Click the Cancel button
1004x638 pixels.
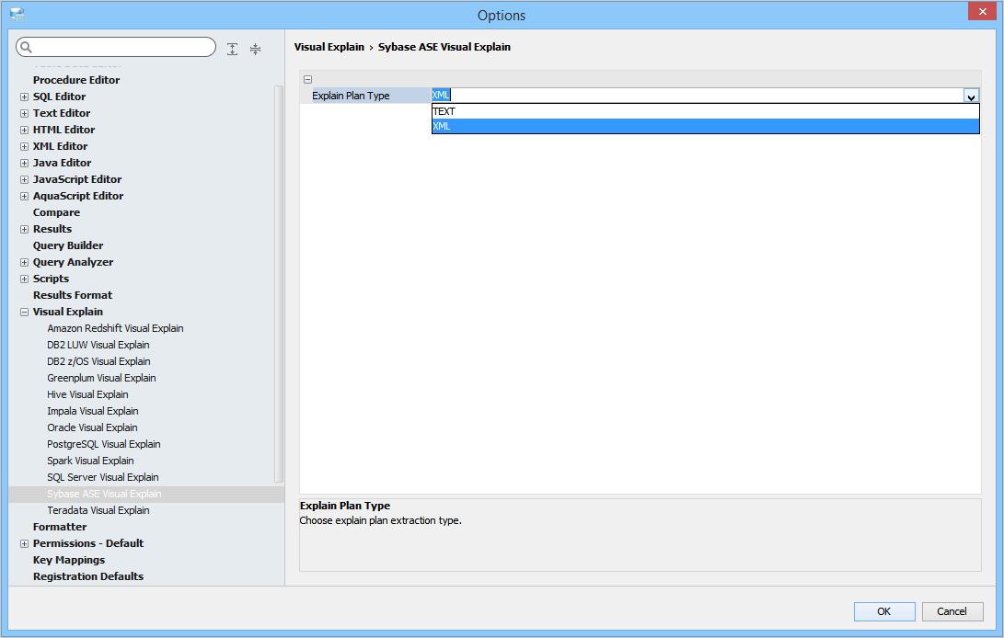(952, 611)
